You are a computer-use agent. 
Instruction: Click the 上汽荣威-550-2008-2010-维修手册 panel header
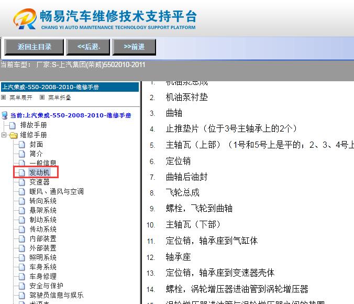click(70, 87)
